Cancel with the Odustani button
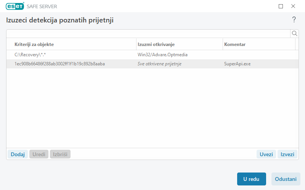 pos(286,179)
